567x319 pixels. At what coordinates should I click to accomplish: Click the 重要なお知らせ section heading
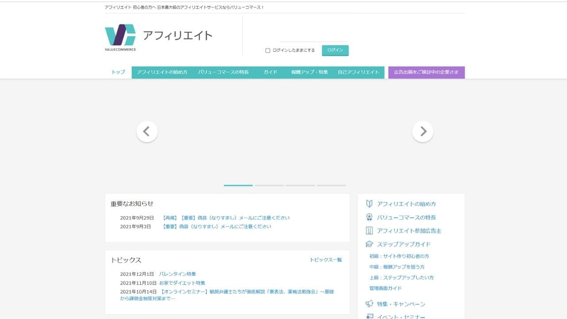point(132,203)
